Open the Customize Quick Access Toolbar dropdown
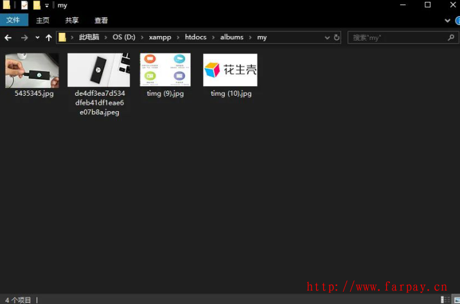460x304 pixels. pos(47,6)
